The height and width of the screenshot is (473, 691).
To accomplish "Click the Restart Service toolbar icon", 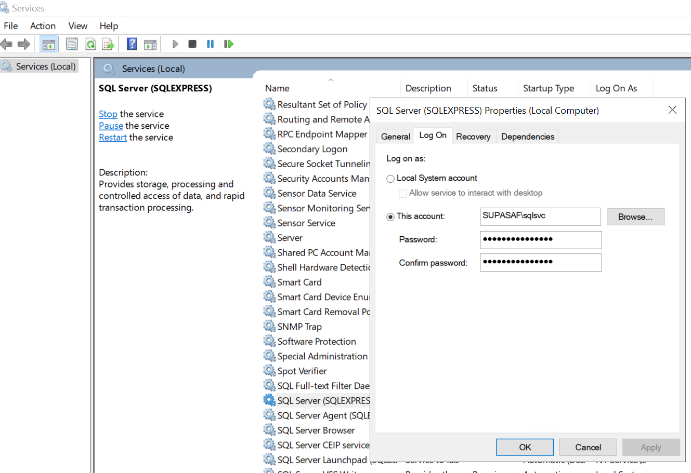I will (x=228, y=44).
